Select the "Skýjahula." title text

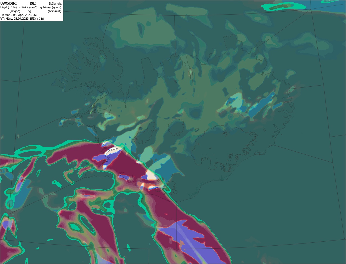[55, 4]
